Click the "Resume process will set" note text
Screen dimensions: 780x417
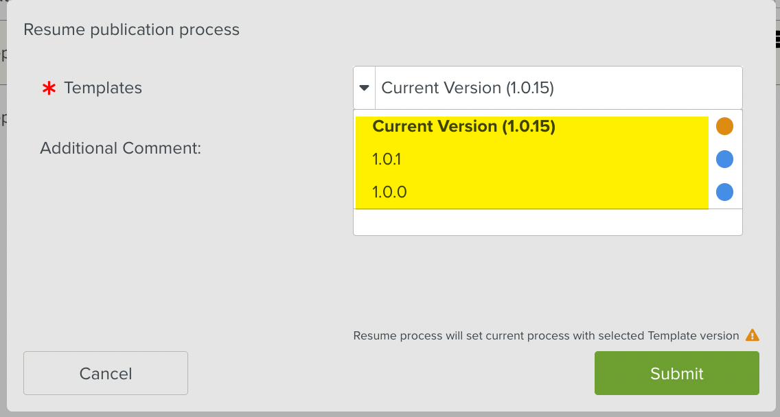click(x=546, y=336)
